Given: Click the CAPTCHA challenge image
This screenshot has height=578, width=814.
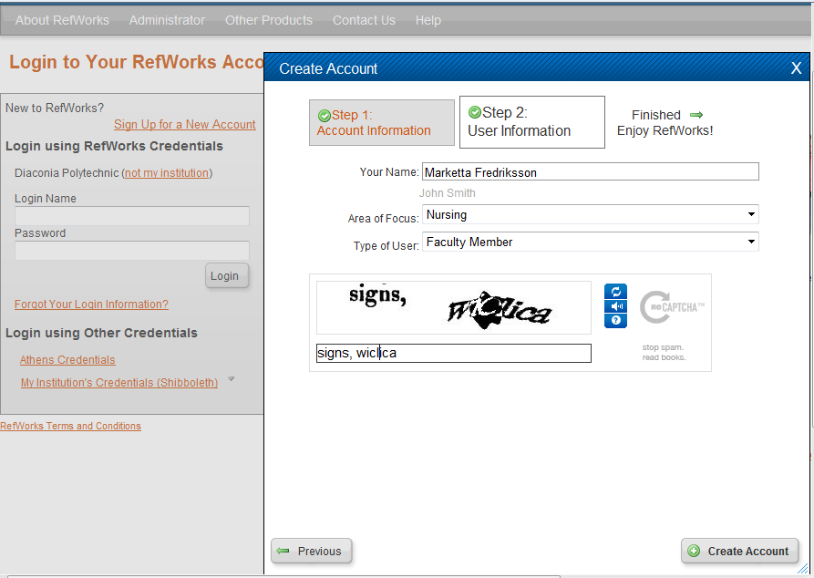Looking at the screenshot, I should [454, 307].
